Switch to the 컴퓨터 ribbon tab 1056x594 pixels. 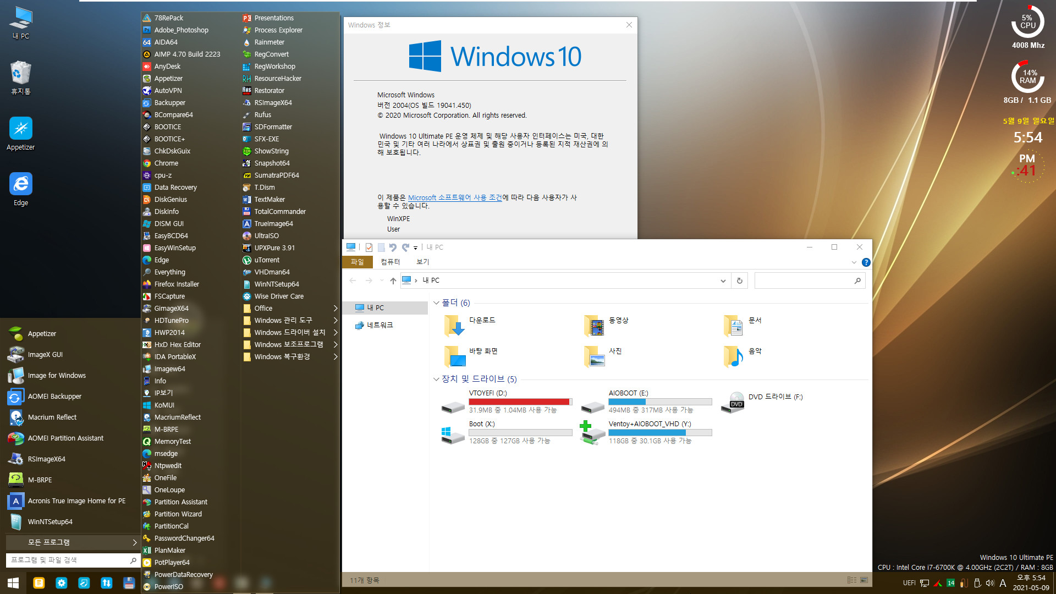tap(391, 262)
